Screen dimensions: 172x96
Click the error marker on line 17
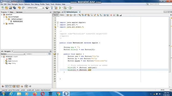55,54
